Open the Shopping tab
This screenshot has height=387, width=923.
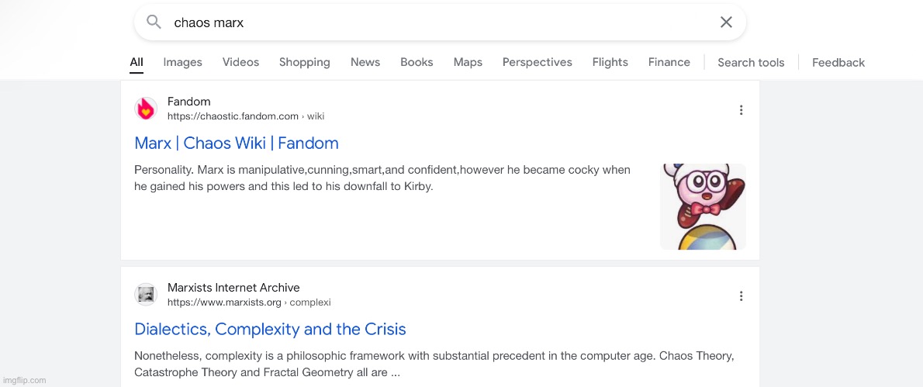coord(304,62)
